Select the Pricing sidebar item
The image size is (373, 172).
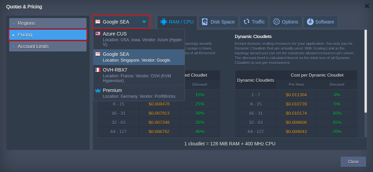point(48,35)
